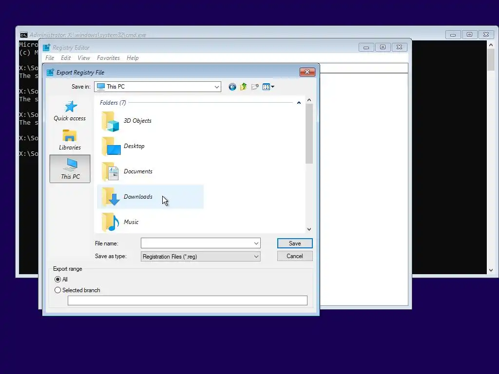Select the Selected branch radio button
The image size is (499, 374).
(58, 290)
